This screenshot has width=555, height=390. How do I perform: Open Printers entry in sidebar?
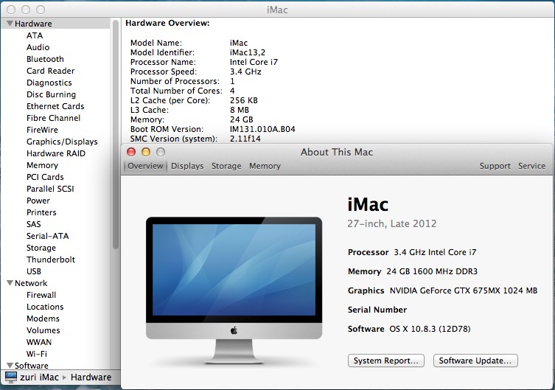(41, 212)
